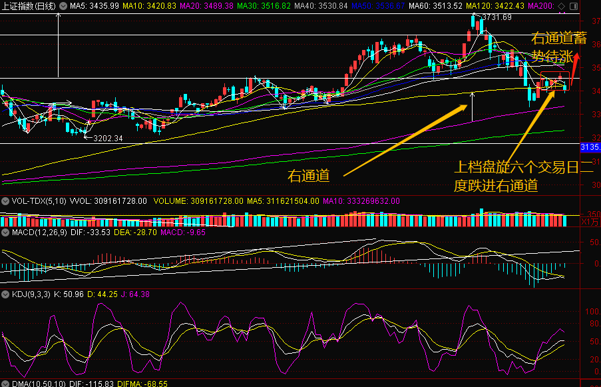The image size is (601, 387).
Task: Select the 3202.34 low price marker
Action: coord(108,138)
